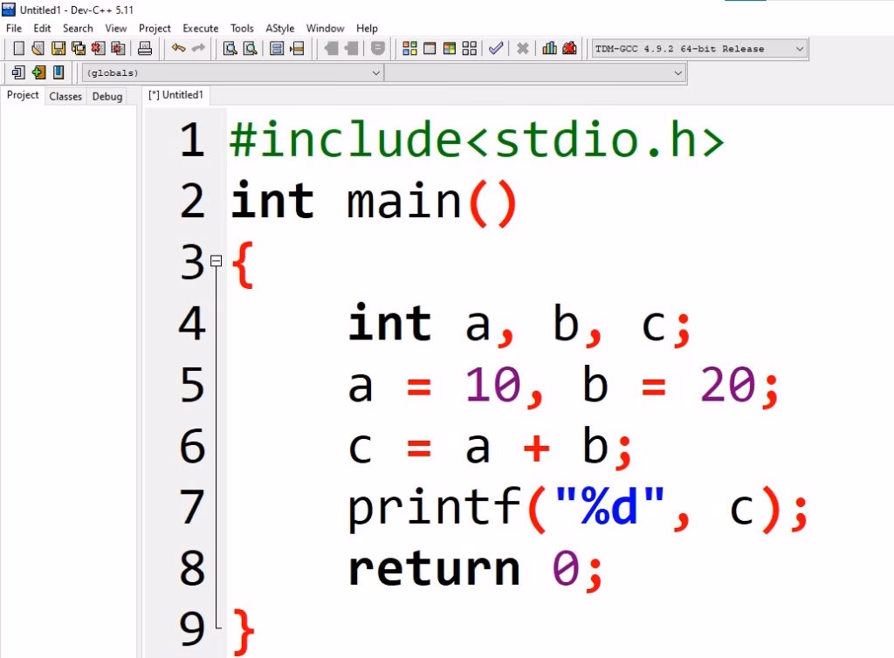Open the Search menu
Viewport: 894px width, 658px height.
click(x=78, y=28)
